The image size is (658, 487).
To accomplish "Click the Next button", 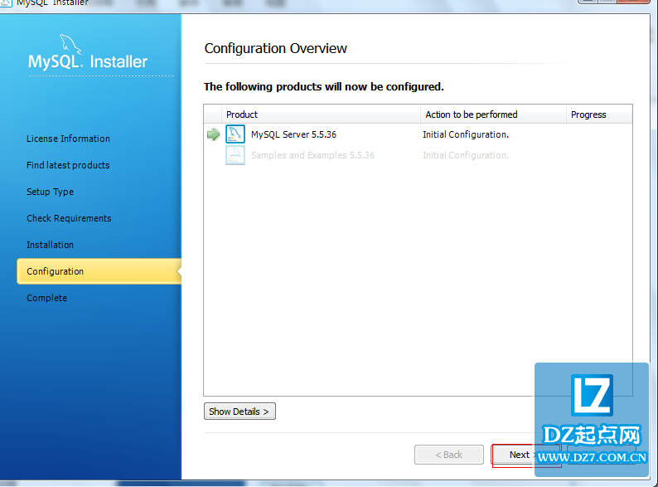I will click(x=525, y=455).
